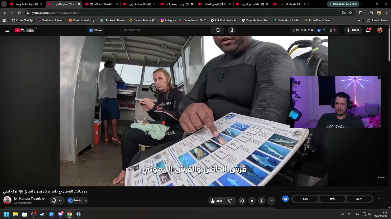Open a new browser tab
This screenshot has height=219, width=391.
(312, 4)
